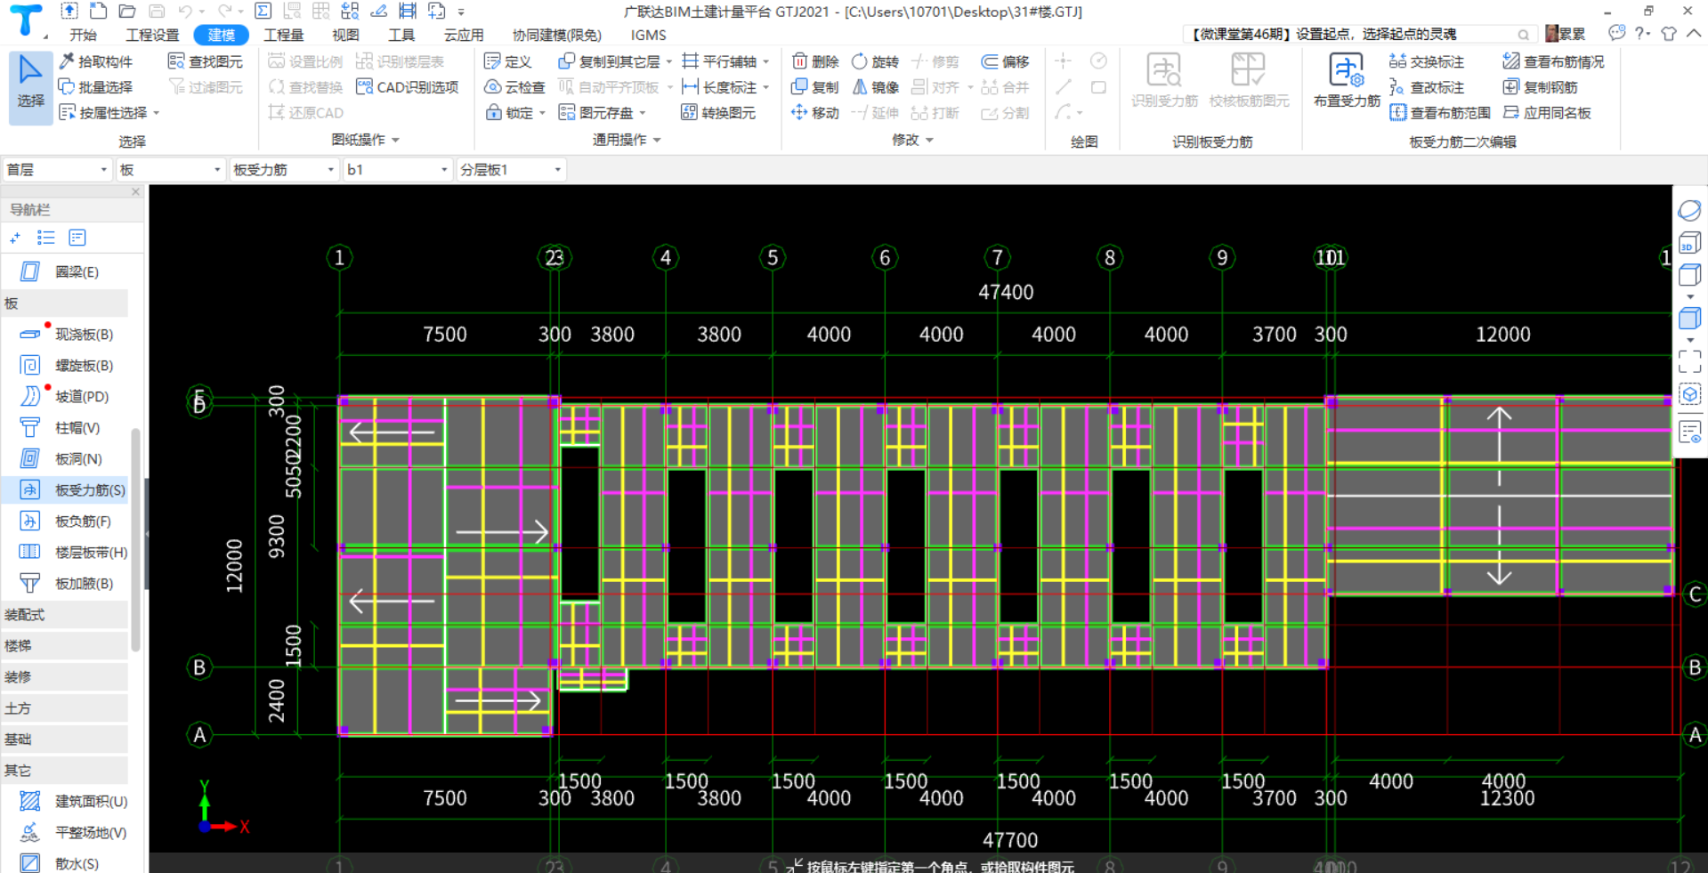Click the search box in title bar

click(1360, 34)
